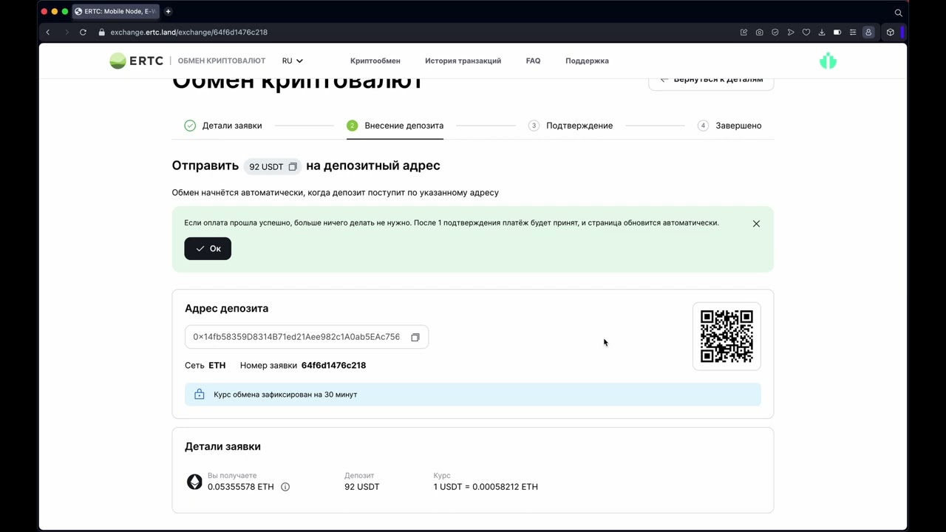The image size is (946, 532).
Task: Go back in browser
Action: pyautogui.click(x=48, y=33)
